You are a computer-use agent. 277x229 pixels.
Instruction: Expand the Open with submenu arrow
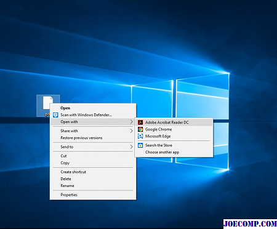point(131,122)
